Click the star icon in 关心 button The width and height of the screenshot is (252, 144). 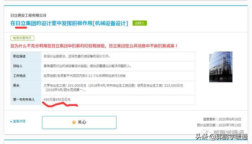click(74, 122)
